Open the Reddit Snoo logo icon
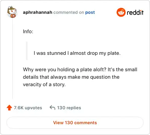150x135 pixels. click(x=121, y=12)
